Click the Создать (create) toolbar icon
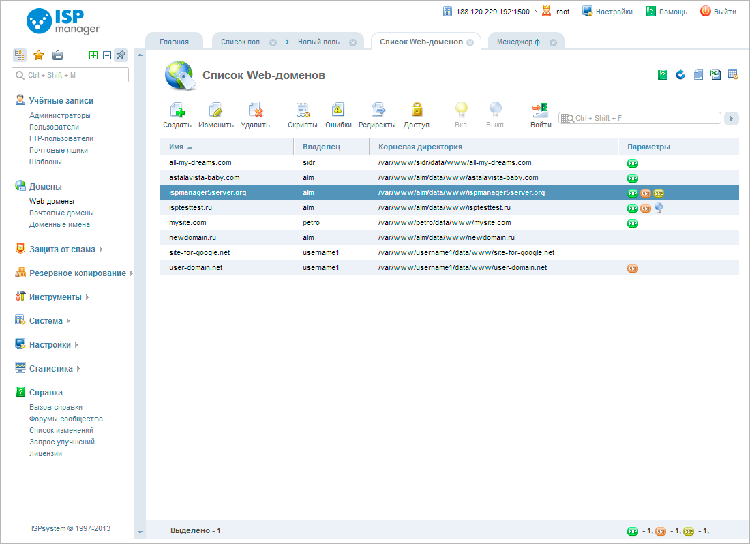Screen dimensions: 750x544 pos(177,110)
